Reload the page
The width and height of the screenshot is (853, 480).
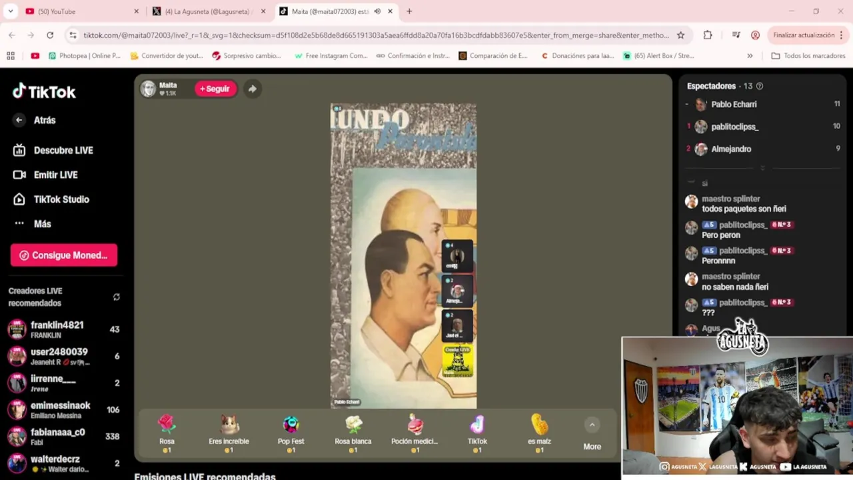click(x=50, y=35)
